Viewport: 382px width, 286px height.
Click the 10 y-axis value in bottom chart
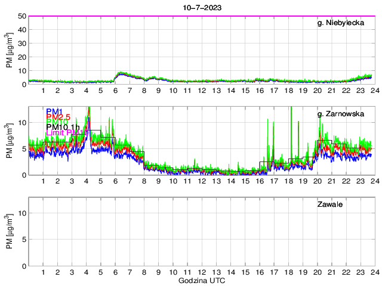[x=21, y=213]
